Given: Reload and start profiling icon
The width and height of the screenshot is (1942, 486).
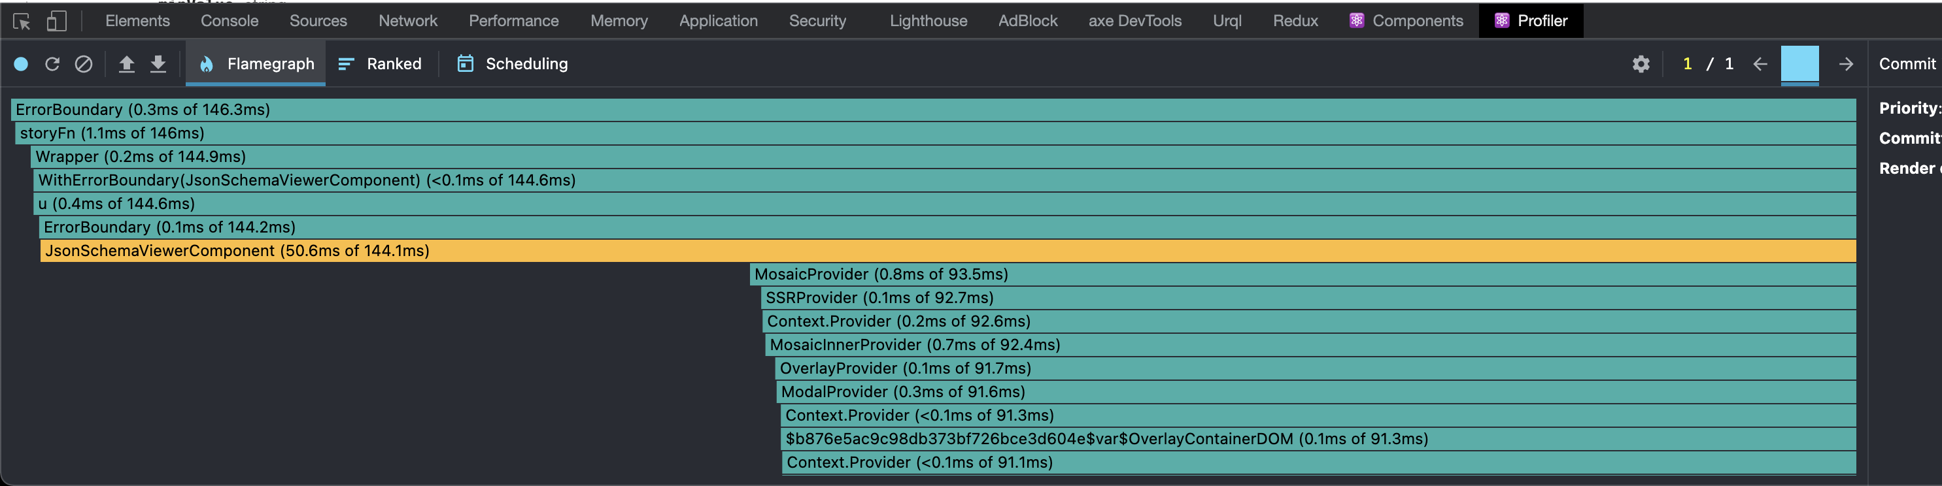Looking at the screenshot, I should [52, 64].
